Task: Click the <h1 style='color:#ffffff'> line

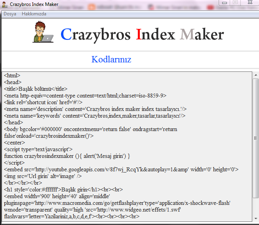Action: coord(63,189)
